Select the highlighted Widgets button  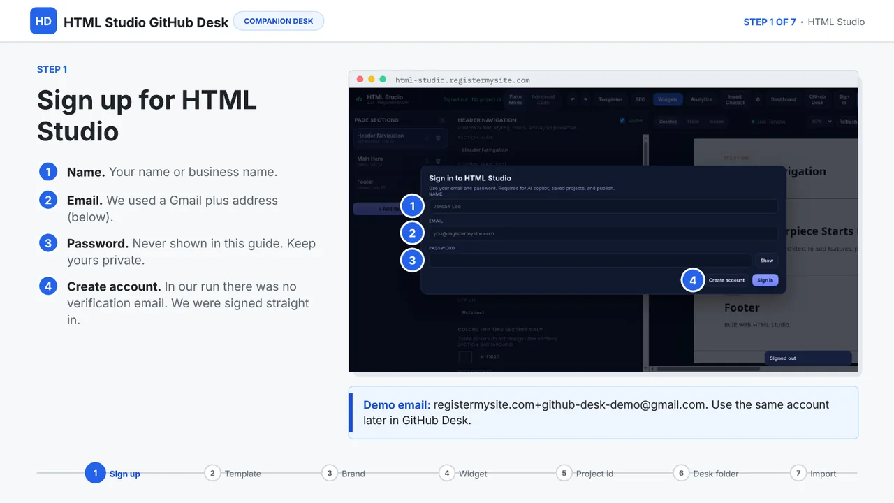click(x=668, y=99)
